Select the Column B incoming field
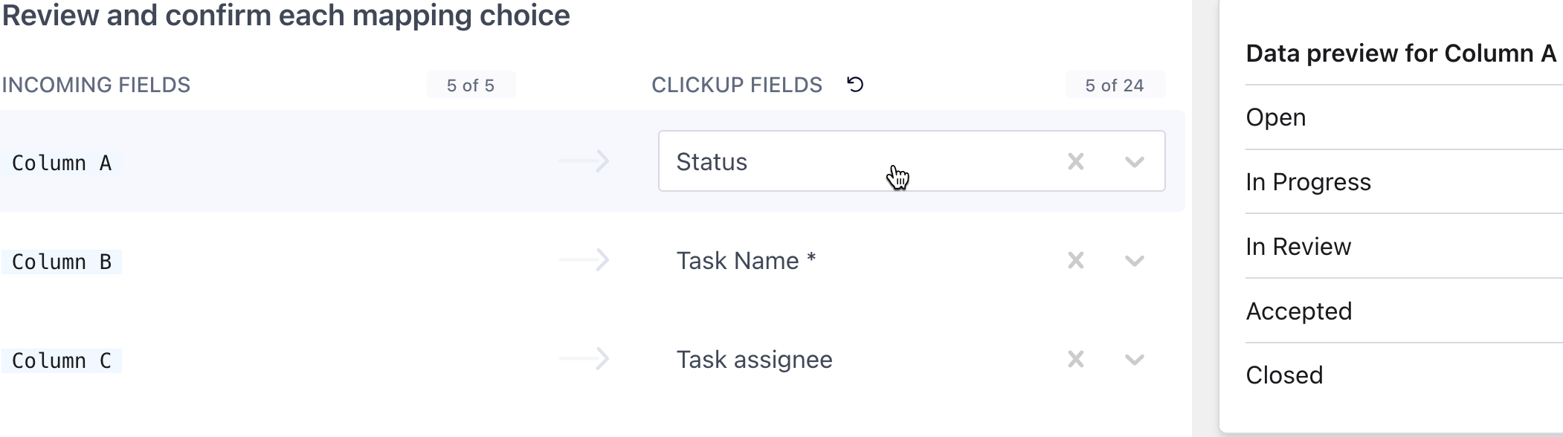1563x437 pixels. [x=62, y=262]
